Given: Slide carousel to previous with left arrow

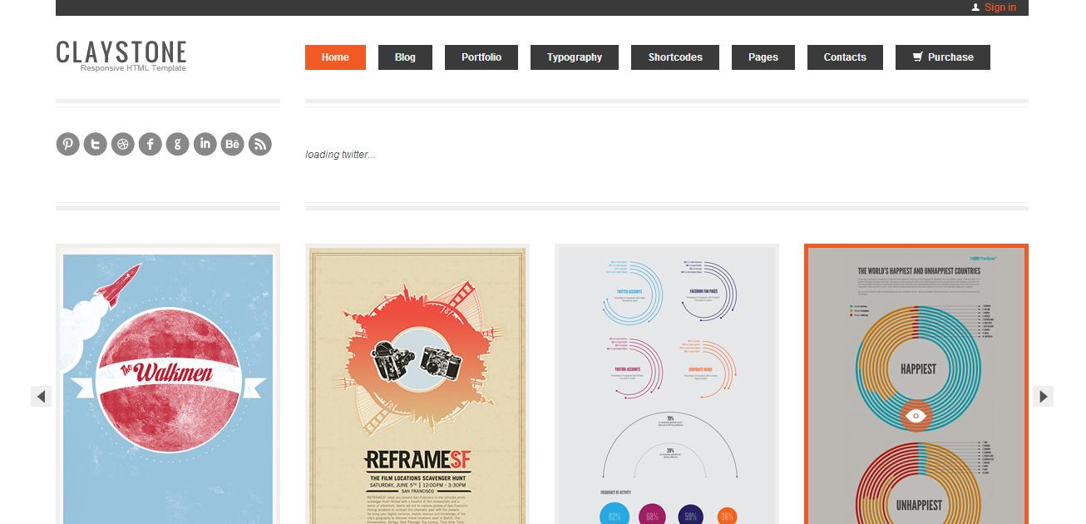Looking at the screenshot, I should pos(42,396).
